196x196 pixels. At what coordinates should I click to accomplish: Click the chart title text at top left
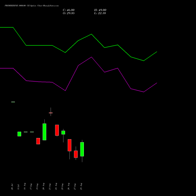(32, 6)
